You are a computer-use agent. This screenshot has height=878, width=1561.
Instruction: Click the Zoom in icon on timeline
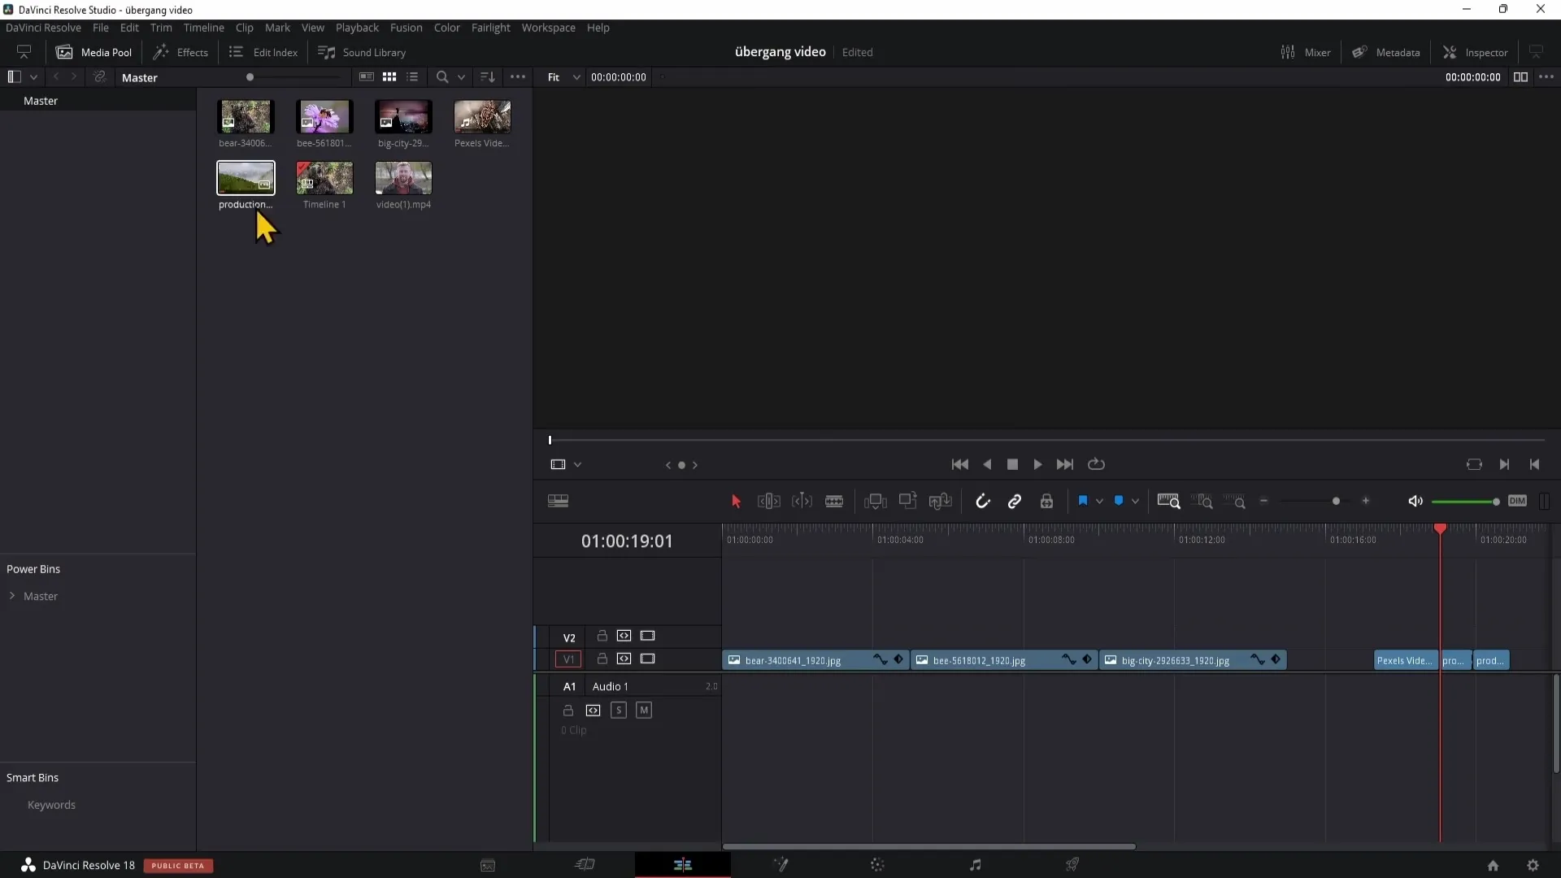click(x=1367, y=502)
